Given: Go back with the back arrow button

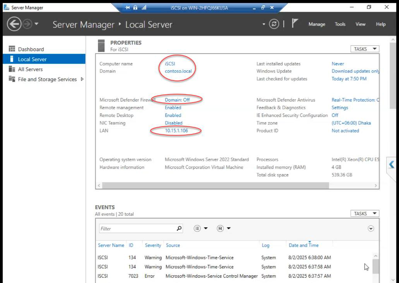Looking at the screenshot, I should (14, 24).
